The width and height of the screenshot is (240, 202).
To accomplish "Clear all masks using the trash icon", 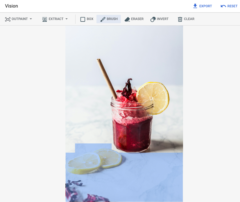I will tap(180, 19).
